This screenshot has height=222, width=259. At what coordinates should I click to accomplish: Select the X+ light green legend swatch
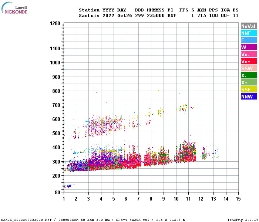pyautogui.click(x=249, y=82)
